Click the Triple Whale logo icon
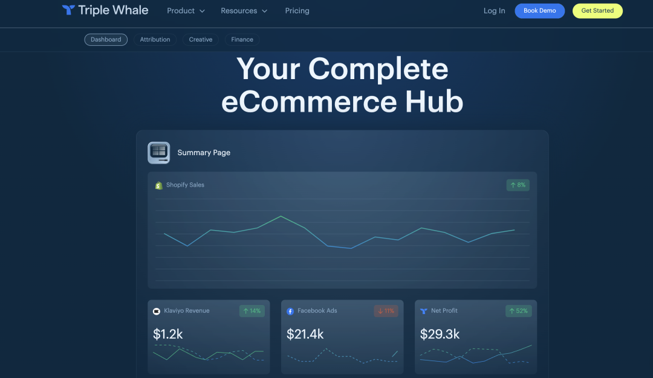This screenshot has width=653, height=378. tap(68, 10)
